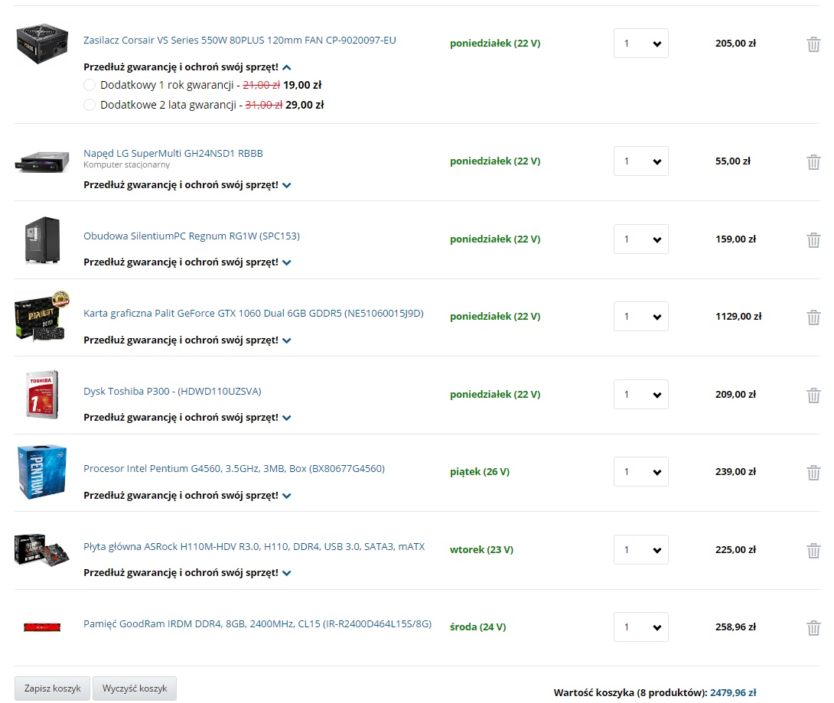Click delivery date wtorek (23 V)

pyautogui.click(x=481, y=549)
